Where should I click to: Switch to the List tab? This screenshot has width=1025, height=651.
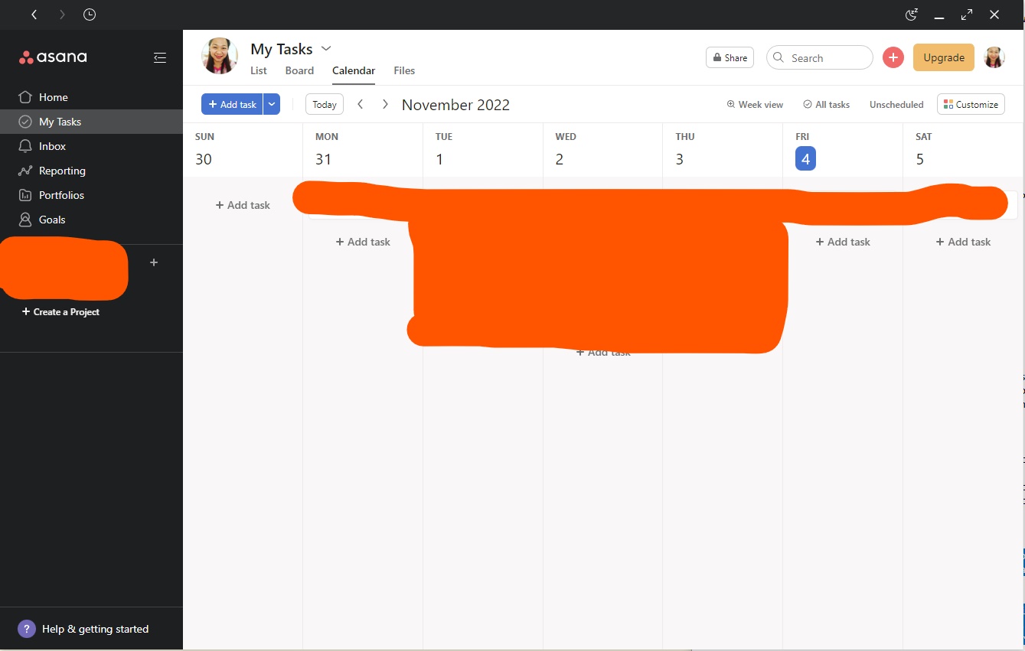259,70
